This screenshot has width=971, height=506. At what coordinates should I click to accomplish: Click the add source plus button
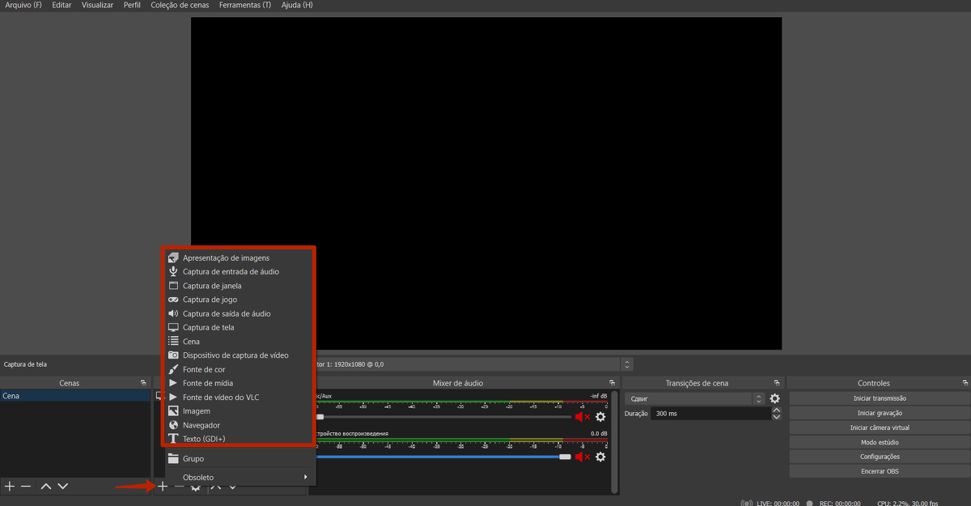(x=163, y=487)
